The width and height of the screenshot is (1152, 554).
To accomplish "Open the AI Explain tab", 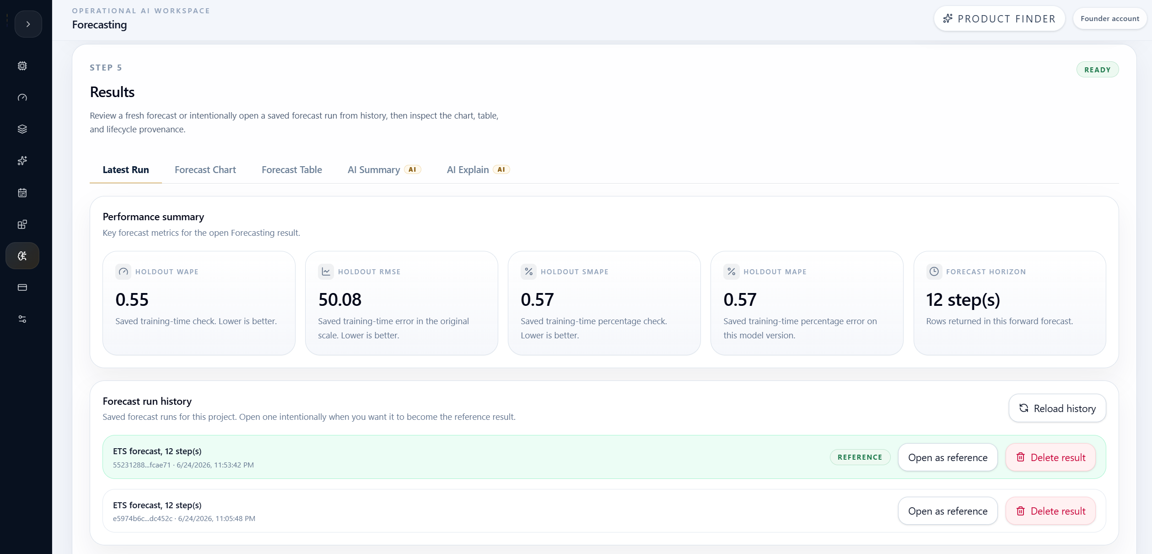I will click(x=478, y=170).
